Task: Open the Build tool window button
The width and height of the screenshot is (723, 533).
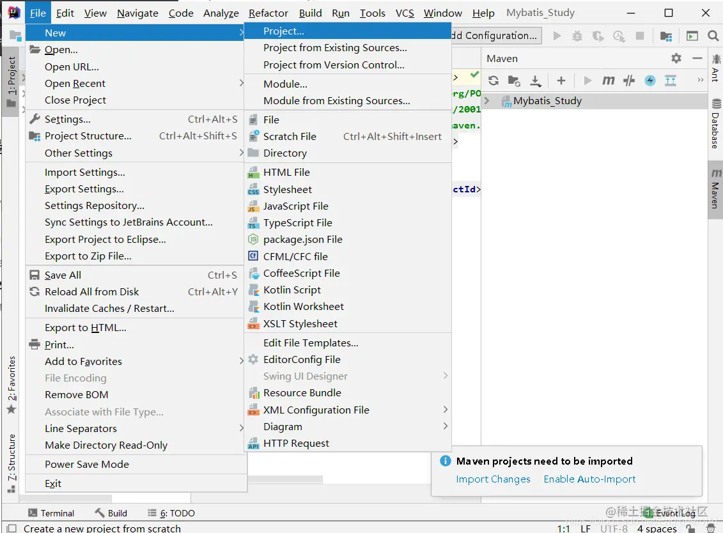Action: click(x=111, y=513)
